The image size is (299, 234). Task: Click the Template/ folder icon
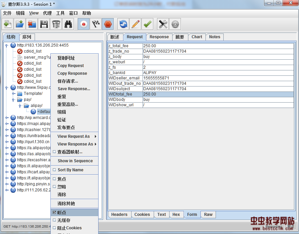20,94
